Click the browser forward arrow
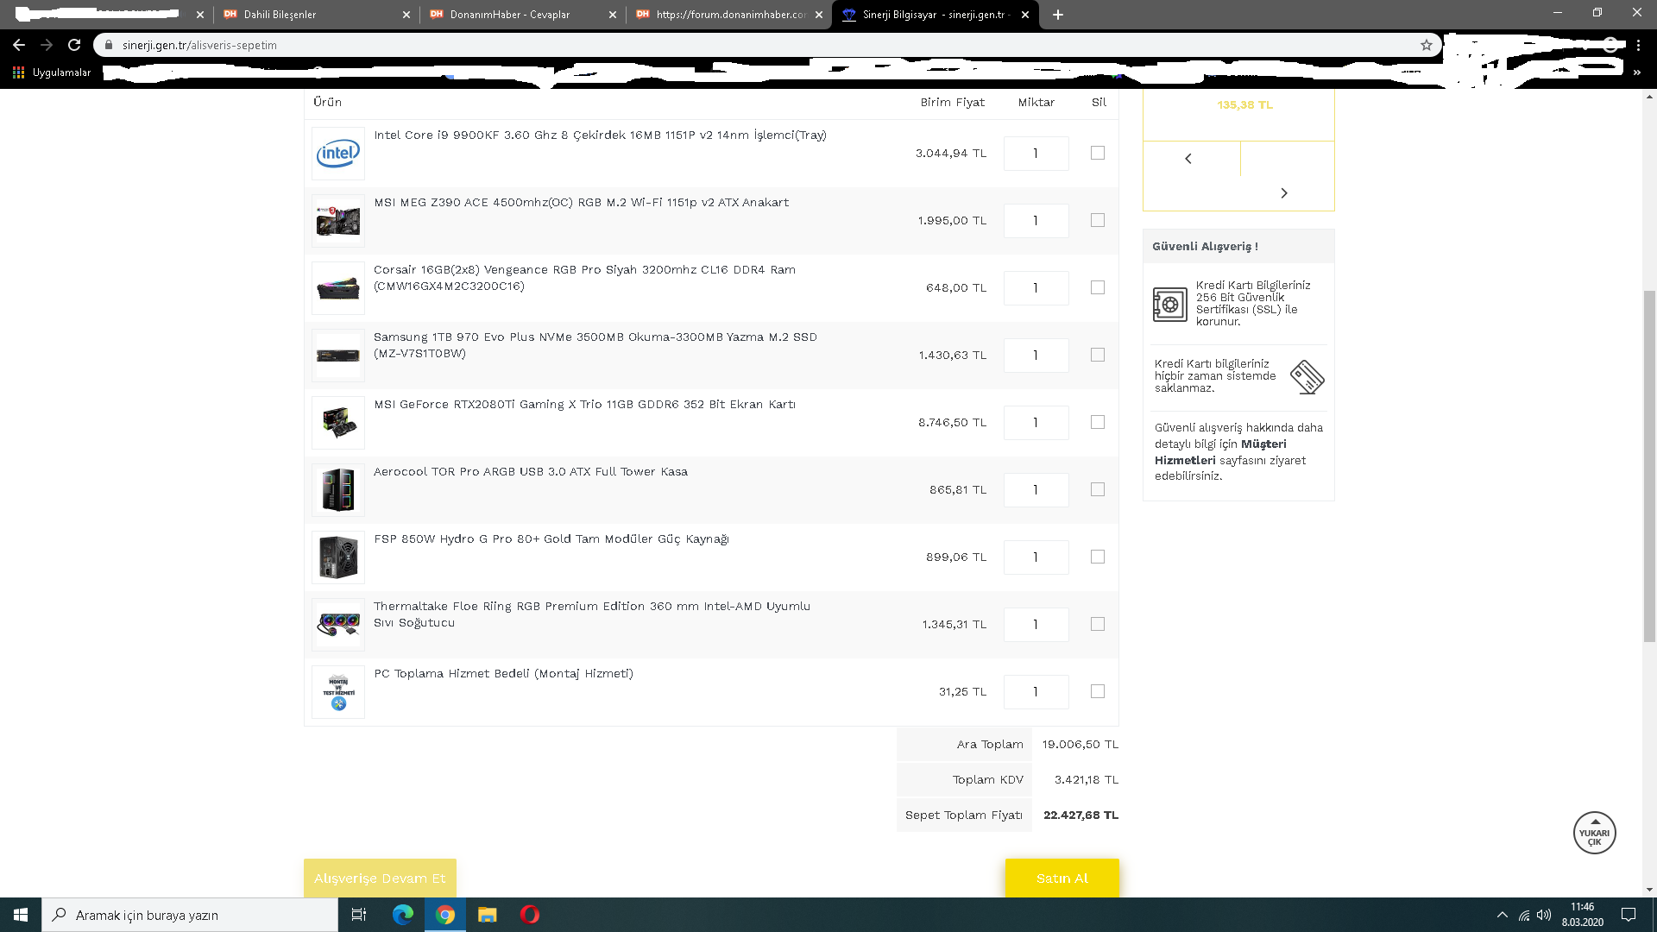The height and width of the screenshot is (932, 1657). (47, 45)
